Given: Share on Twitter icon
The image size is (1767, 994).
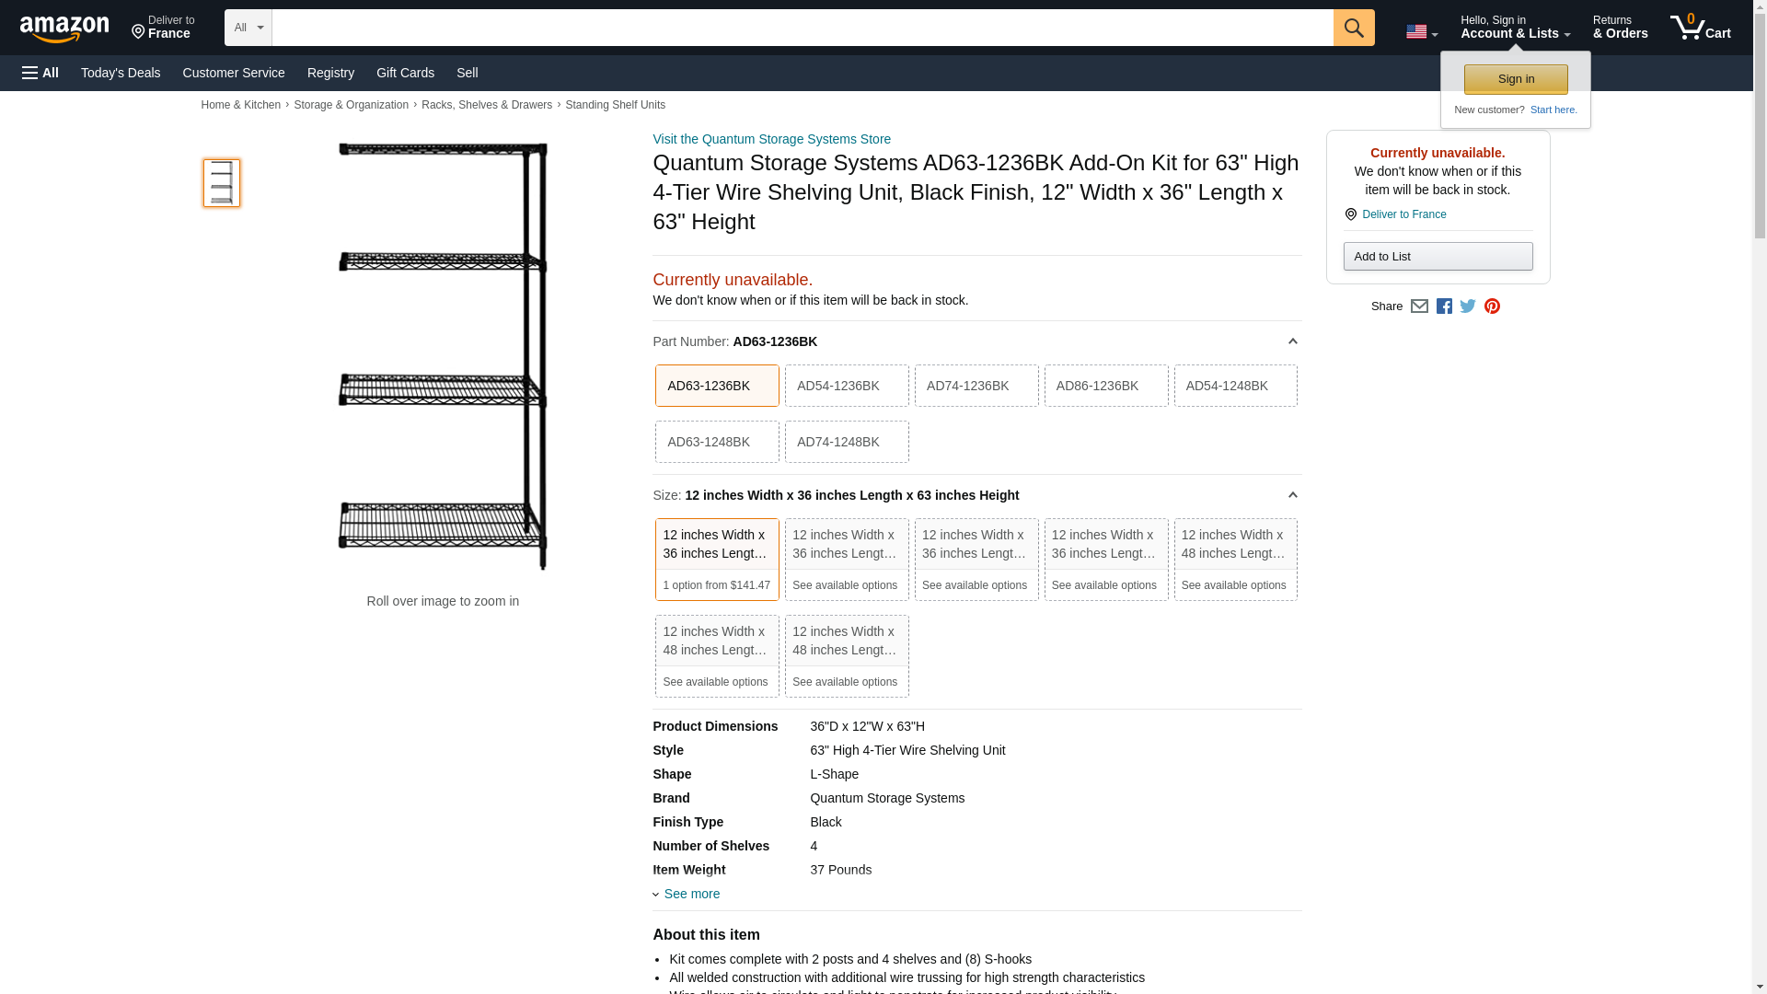Looking at the screenshot, I should [x=1468, y=306].
